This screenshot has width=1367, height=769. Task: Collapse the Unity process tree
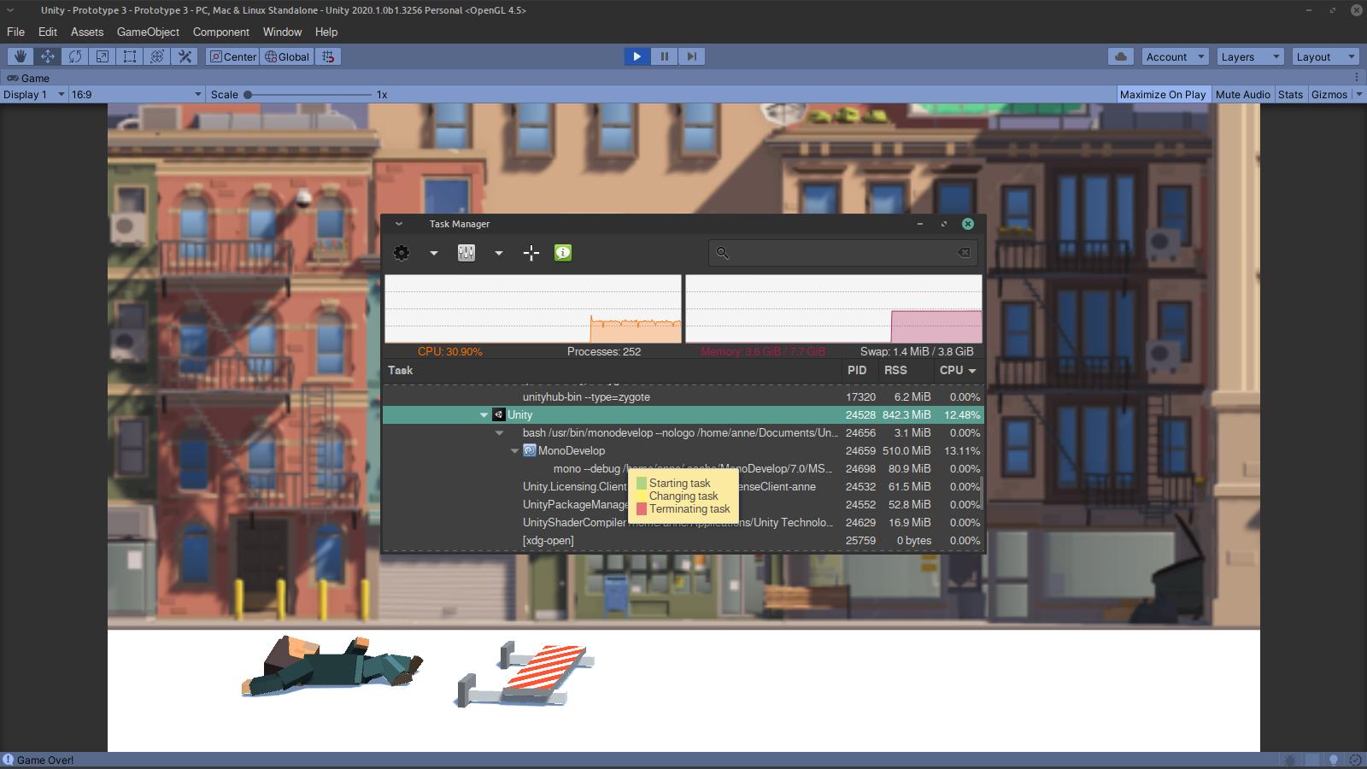(x=484, y=415)
